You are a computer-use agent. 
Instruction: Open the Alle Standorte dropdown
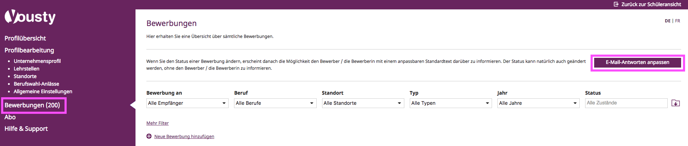(x=363, y=103)
